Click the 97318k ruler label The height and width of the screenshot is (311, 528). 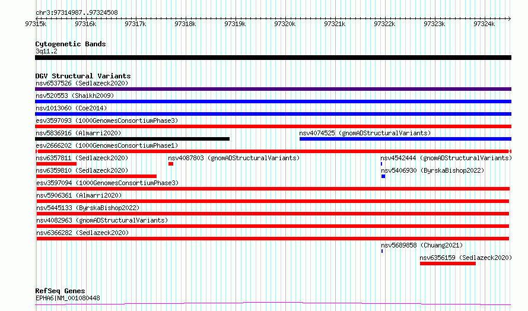pyautogui.click(x=185, y=24)
